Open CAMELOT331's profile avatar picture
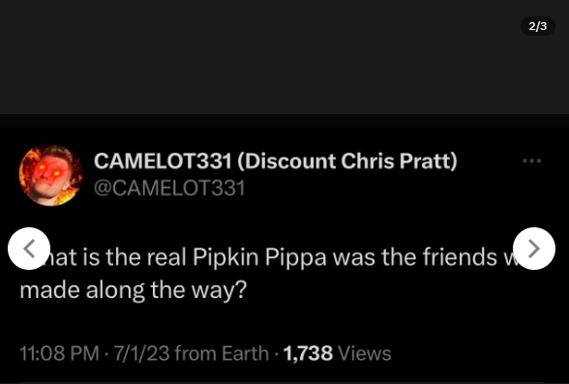This screenshot has width=569, height=384. 50,175
